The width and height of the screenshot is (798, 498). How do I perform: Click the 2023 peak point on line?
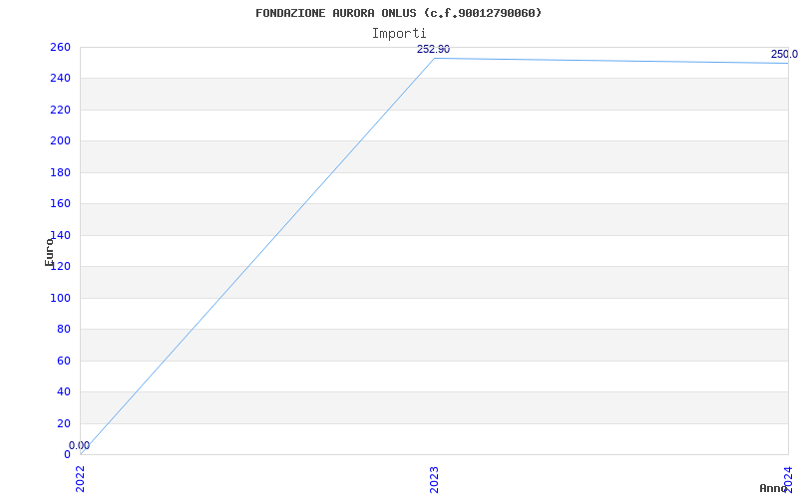(434, 58)
